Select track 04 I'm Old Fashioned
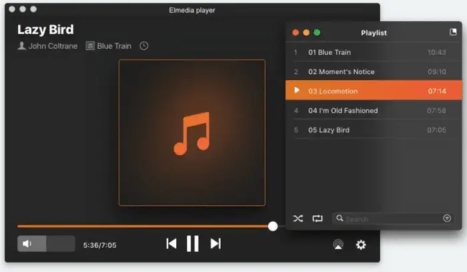This screenshot has width=467, height=272. coord(374,110)
